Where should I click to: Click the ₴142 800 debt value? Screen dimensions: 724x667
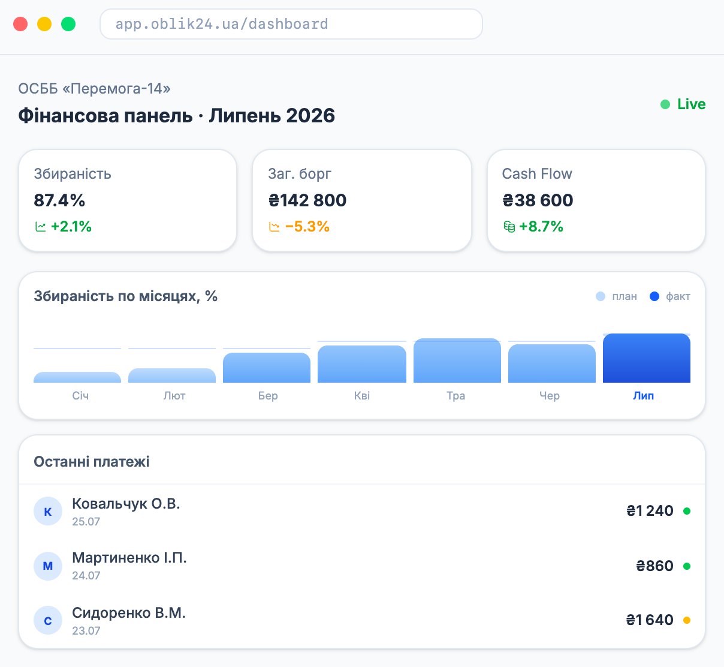pos(307,200)
